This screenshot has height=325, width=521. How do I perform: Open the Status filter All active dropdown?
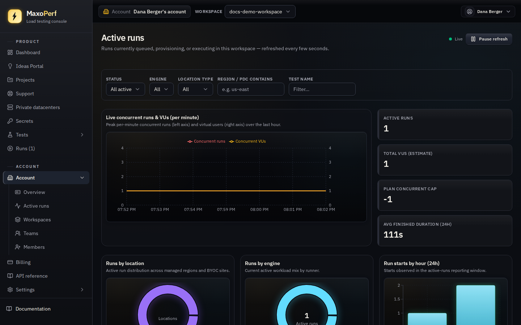[125, 89]
